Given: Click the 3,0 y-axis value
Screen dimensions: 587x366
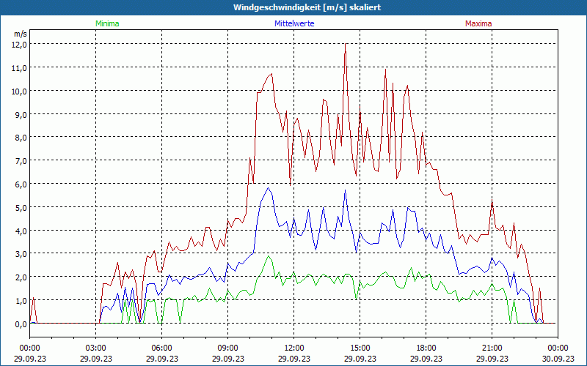Looking at the screenshot, I should tap(22, 254).
